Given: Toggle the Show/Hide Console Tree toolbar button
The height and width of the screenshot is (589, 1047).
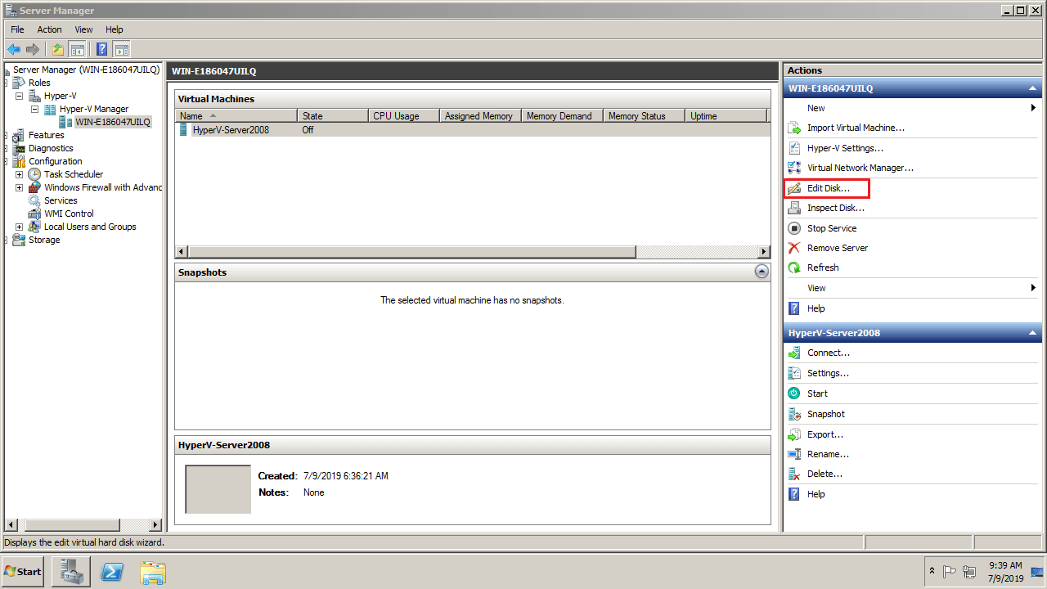Looking at the screenshot, I should point(78,49).
